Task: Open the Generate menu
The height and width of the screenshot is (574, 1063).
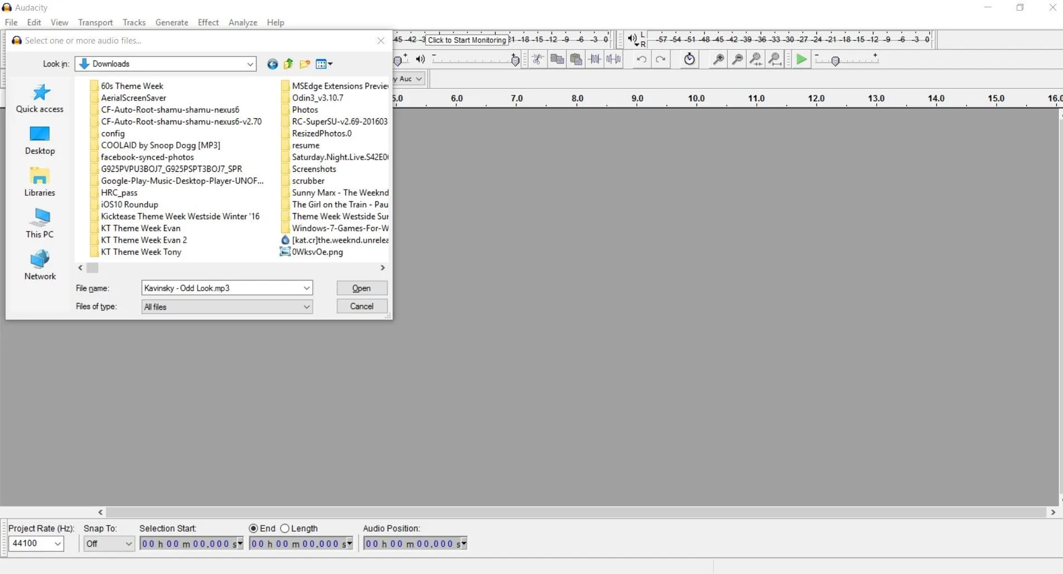Action: click(x=172, y=22)
